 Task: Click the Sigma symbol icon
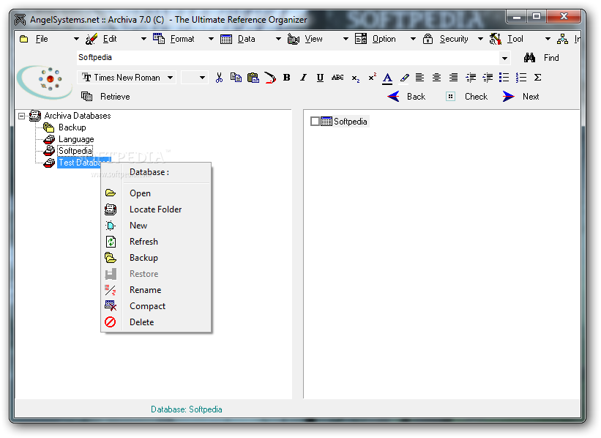tap(538, 78)
